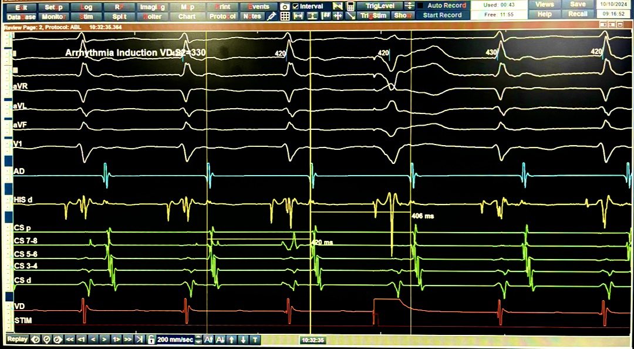Click the Start Record button

[441, 15]
